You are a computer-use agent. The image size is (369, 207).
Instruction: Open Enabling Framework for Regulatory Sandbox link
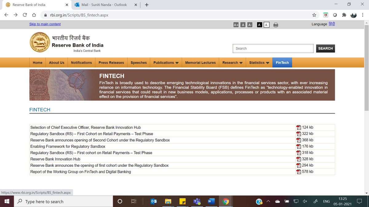68,147
